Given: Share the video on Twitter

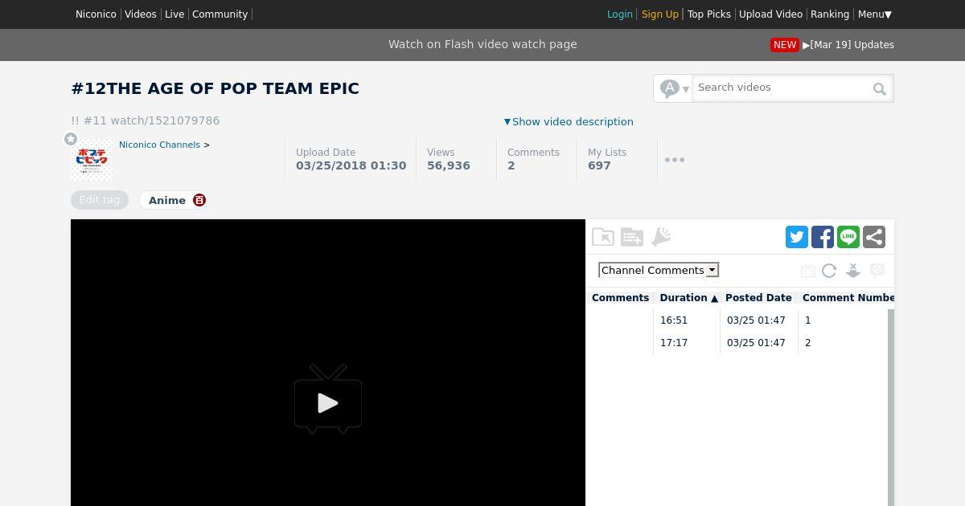Looking at the screenshot, I should [x=797, y=237].
